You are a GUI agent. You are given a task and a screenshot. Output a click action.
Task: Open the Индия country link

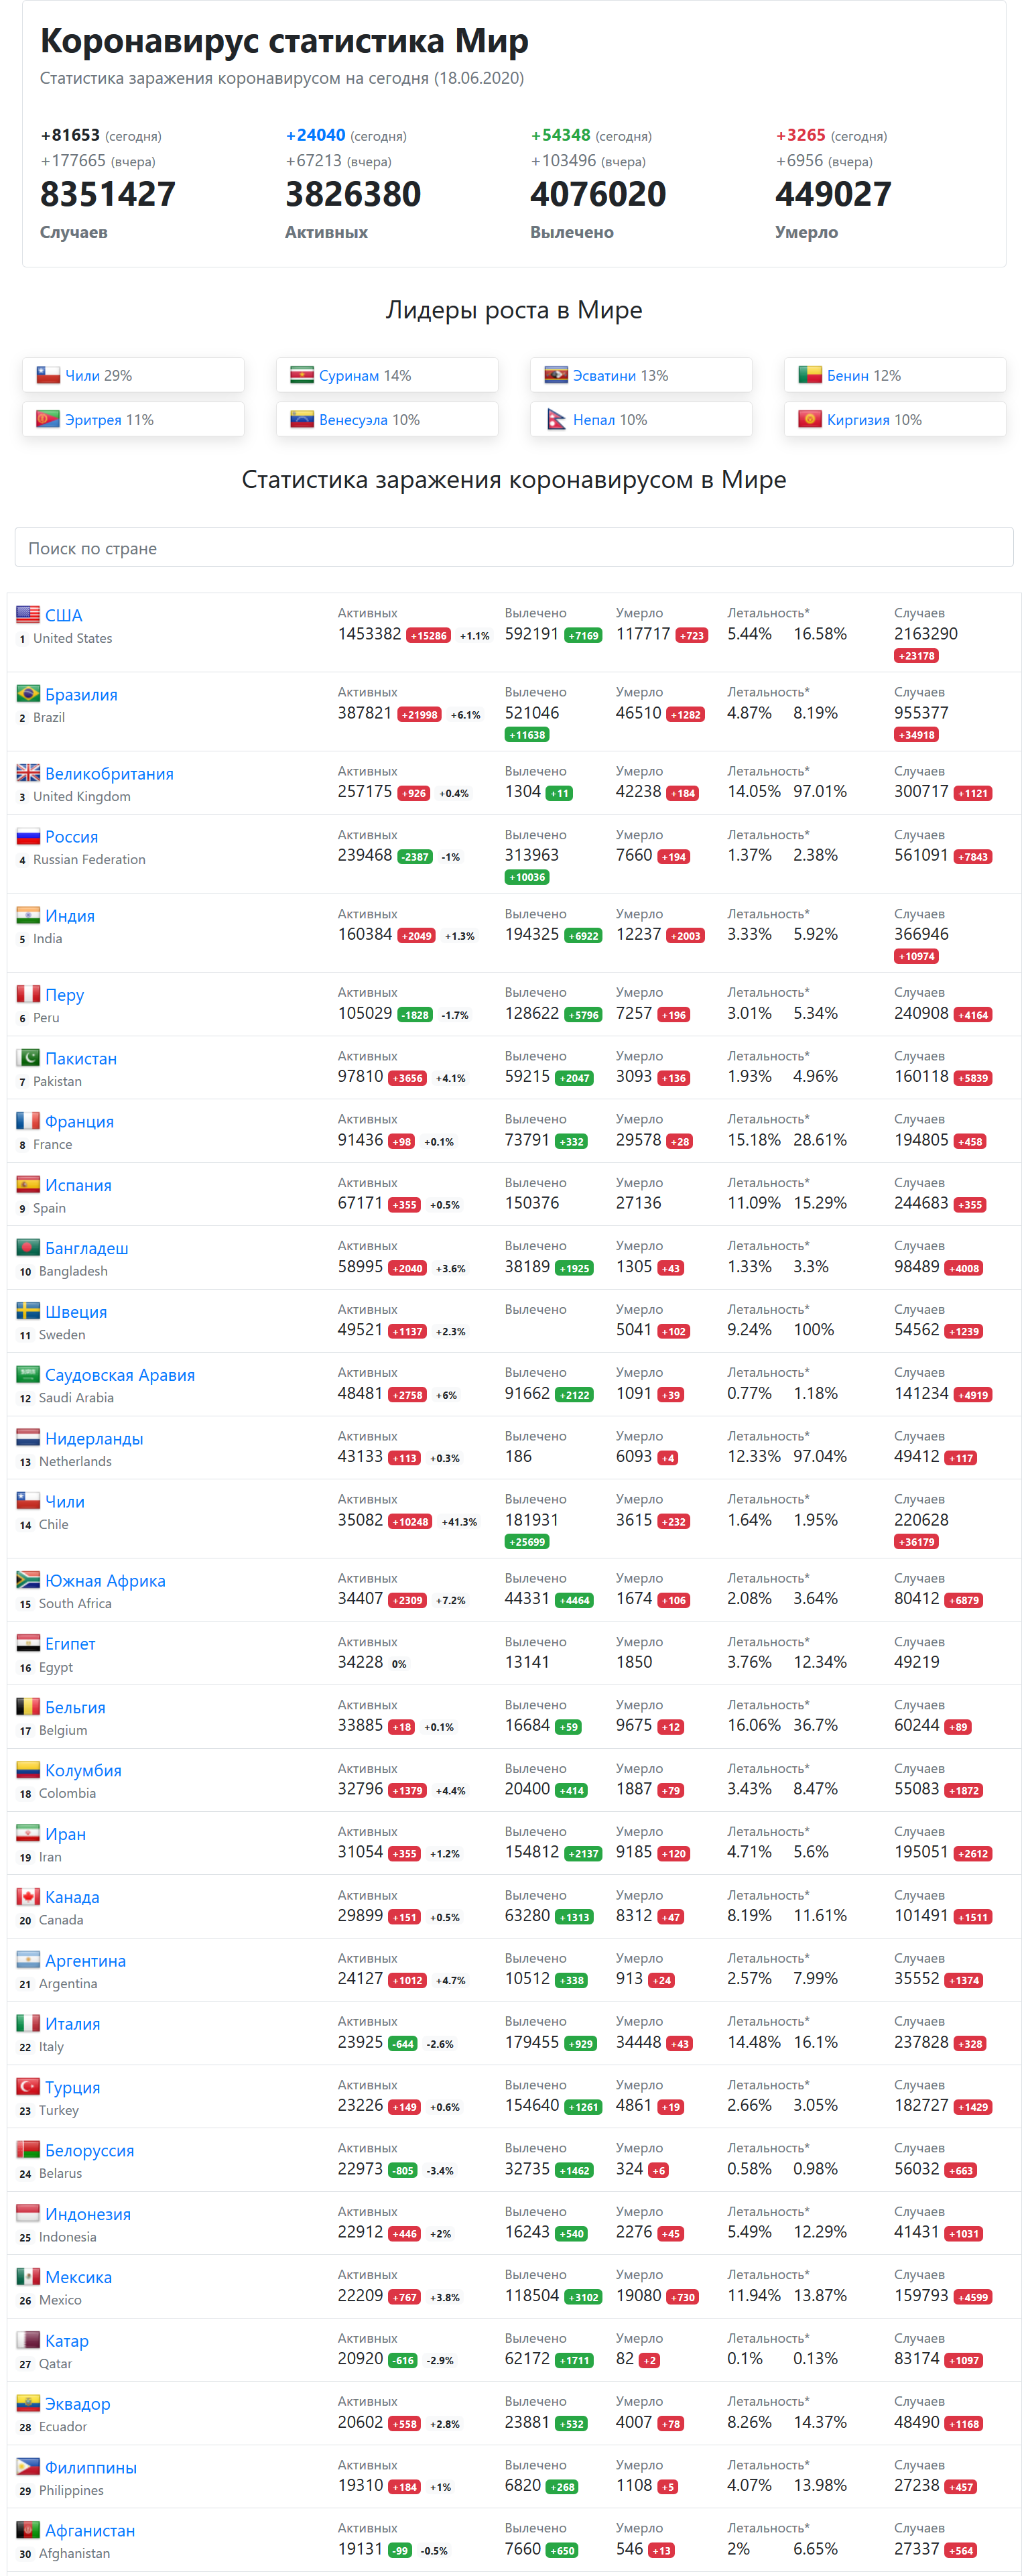point(70,916)
